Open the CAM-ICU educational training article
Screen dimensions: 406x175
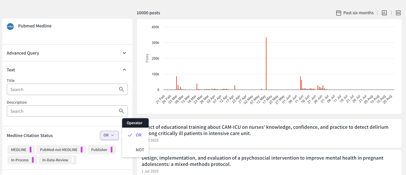[x=265, y=130]
